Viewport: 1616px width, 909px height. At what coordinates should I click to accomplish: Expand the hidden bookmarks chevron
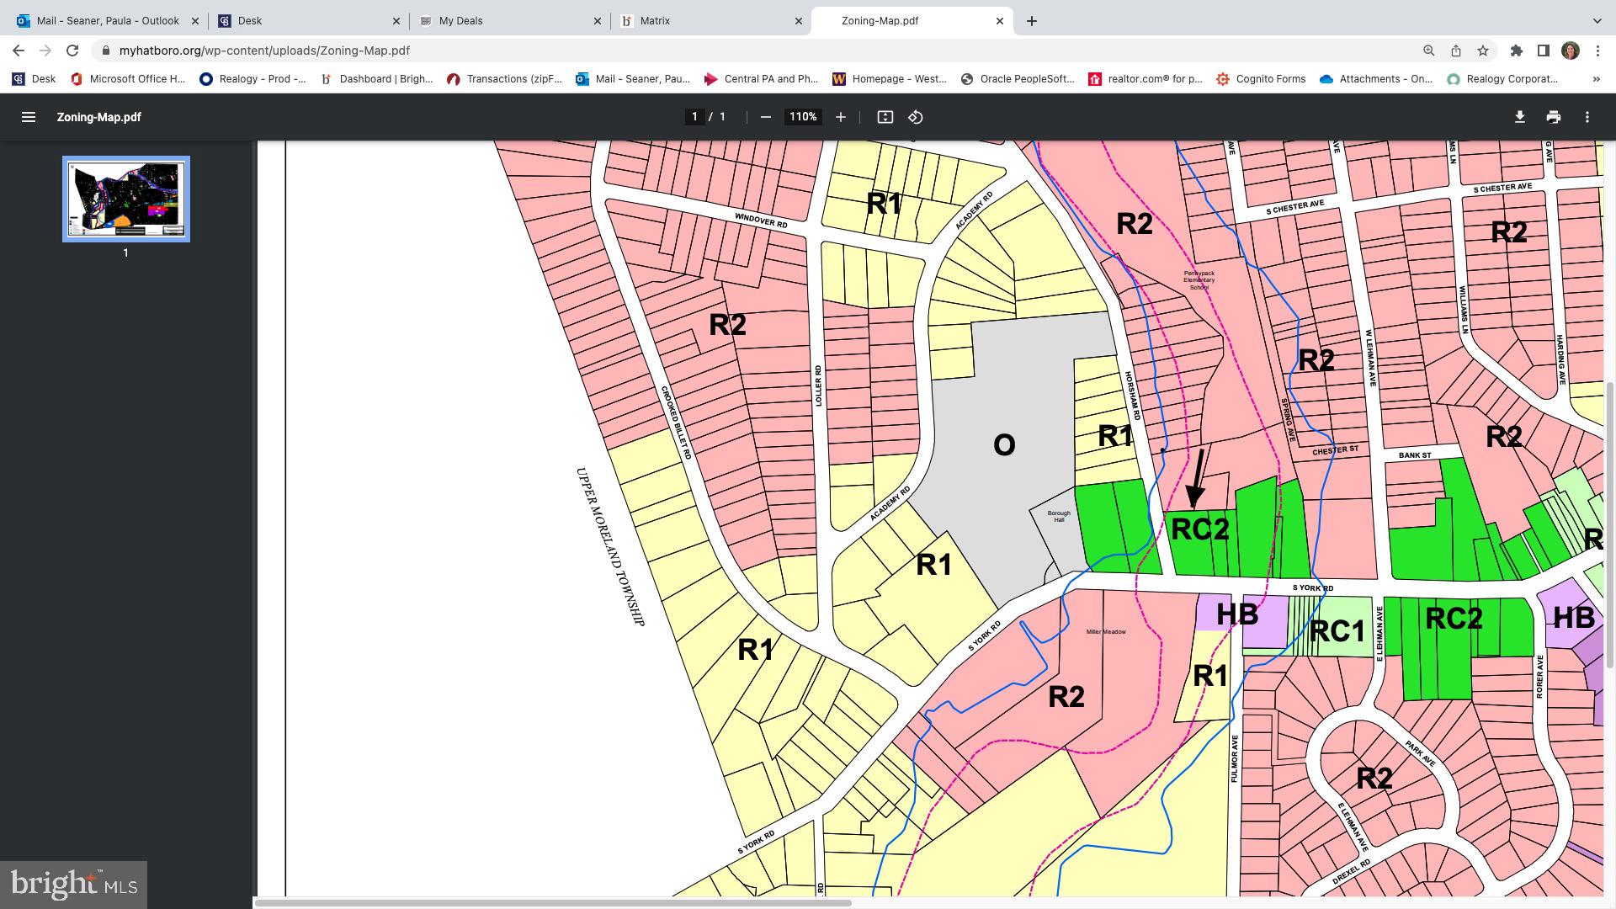point(1596,79)
